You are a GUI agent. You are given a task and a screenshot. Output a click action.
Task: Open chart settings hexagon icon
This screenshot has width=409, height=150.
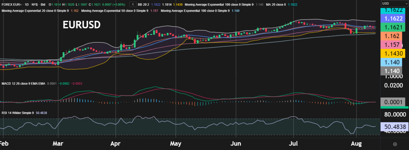click(395, 144)
